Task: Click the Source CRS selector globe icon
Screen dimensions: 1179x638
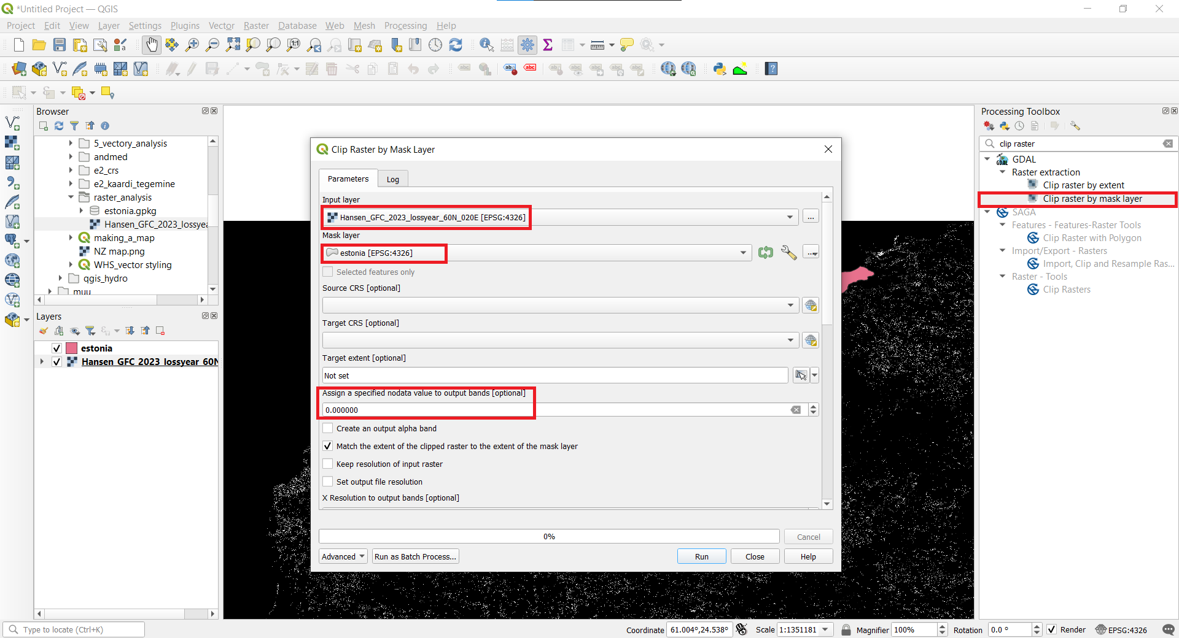Action: click(811, 306)
